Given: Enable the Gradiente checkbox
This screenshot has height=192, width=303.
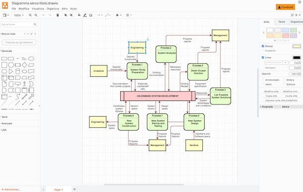Looking at the screenshot, I should point(263,50).
